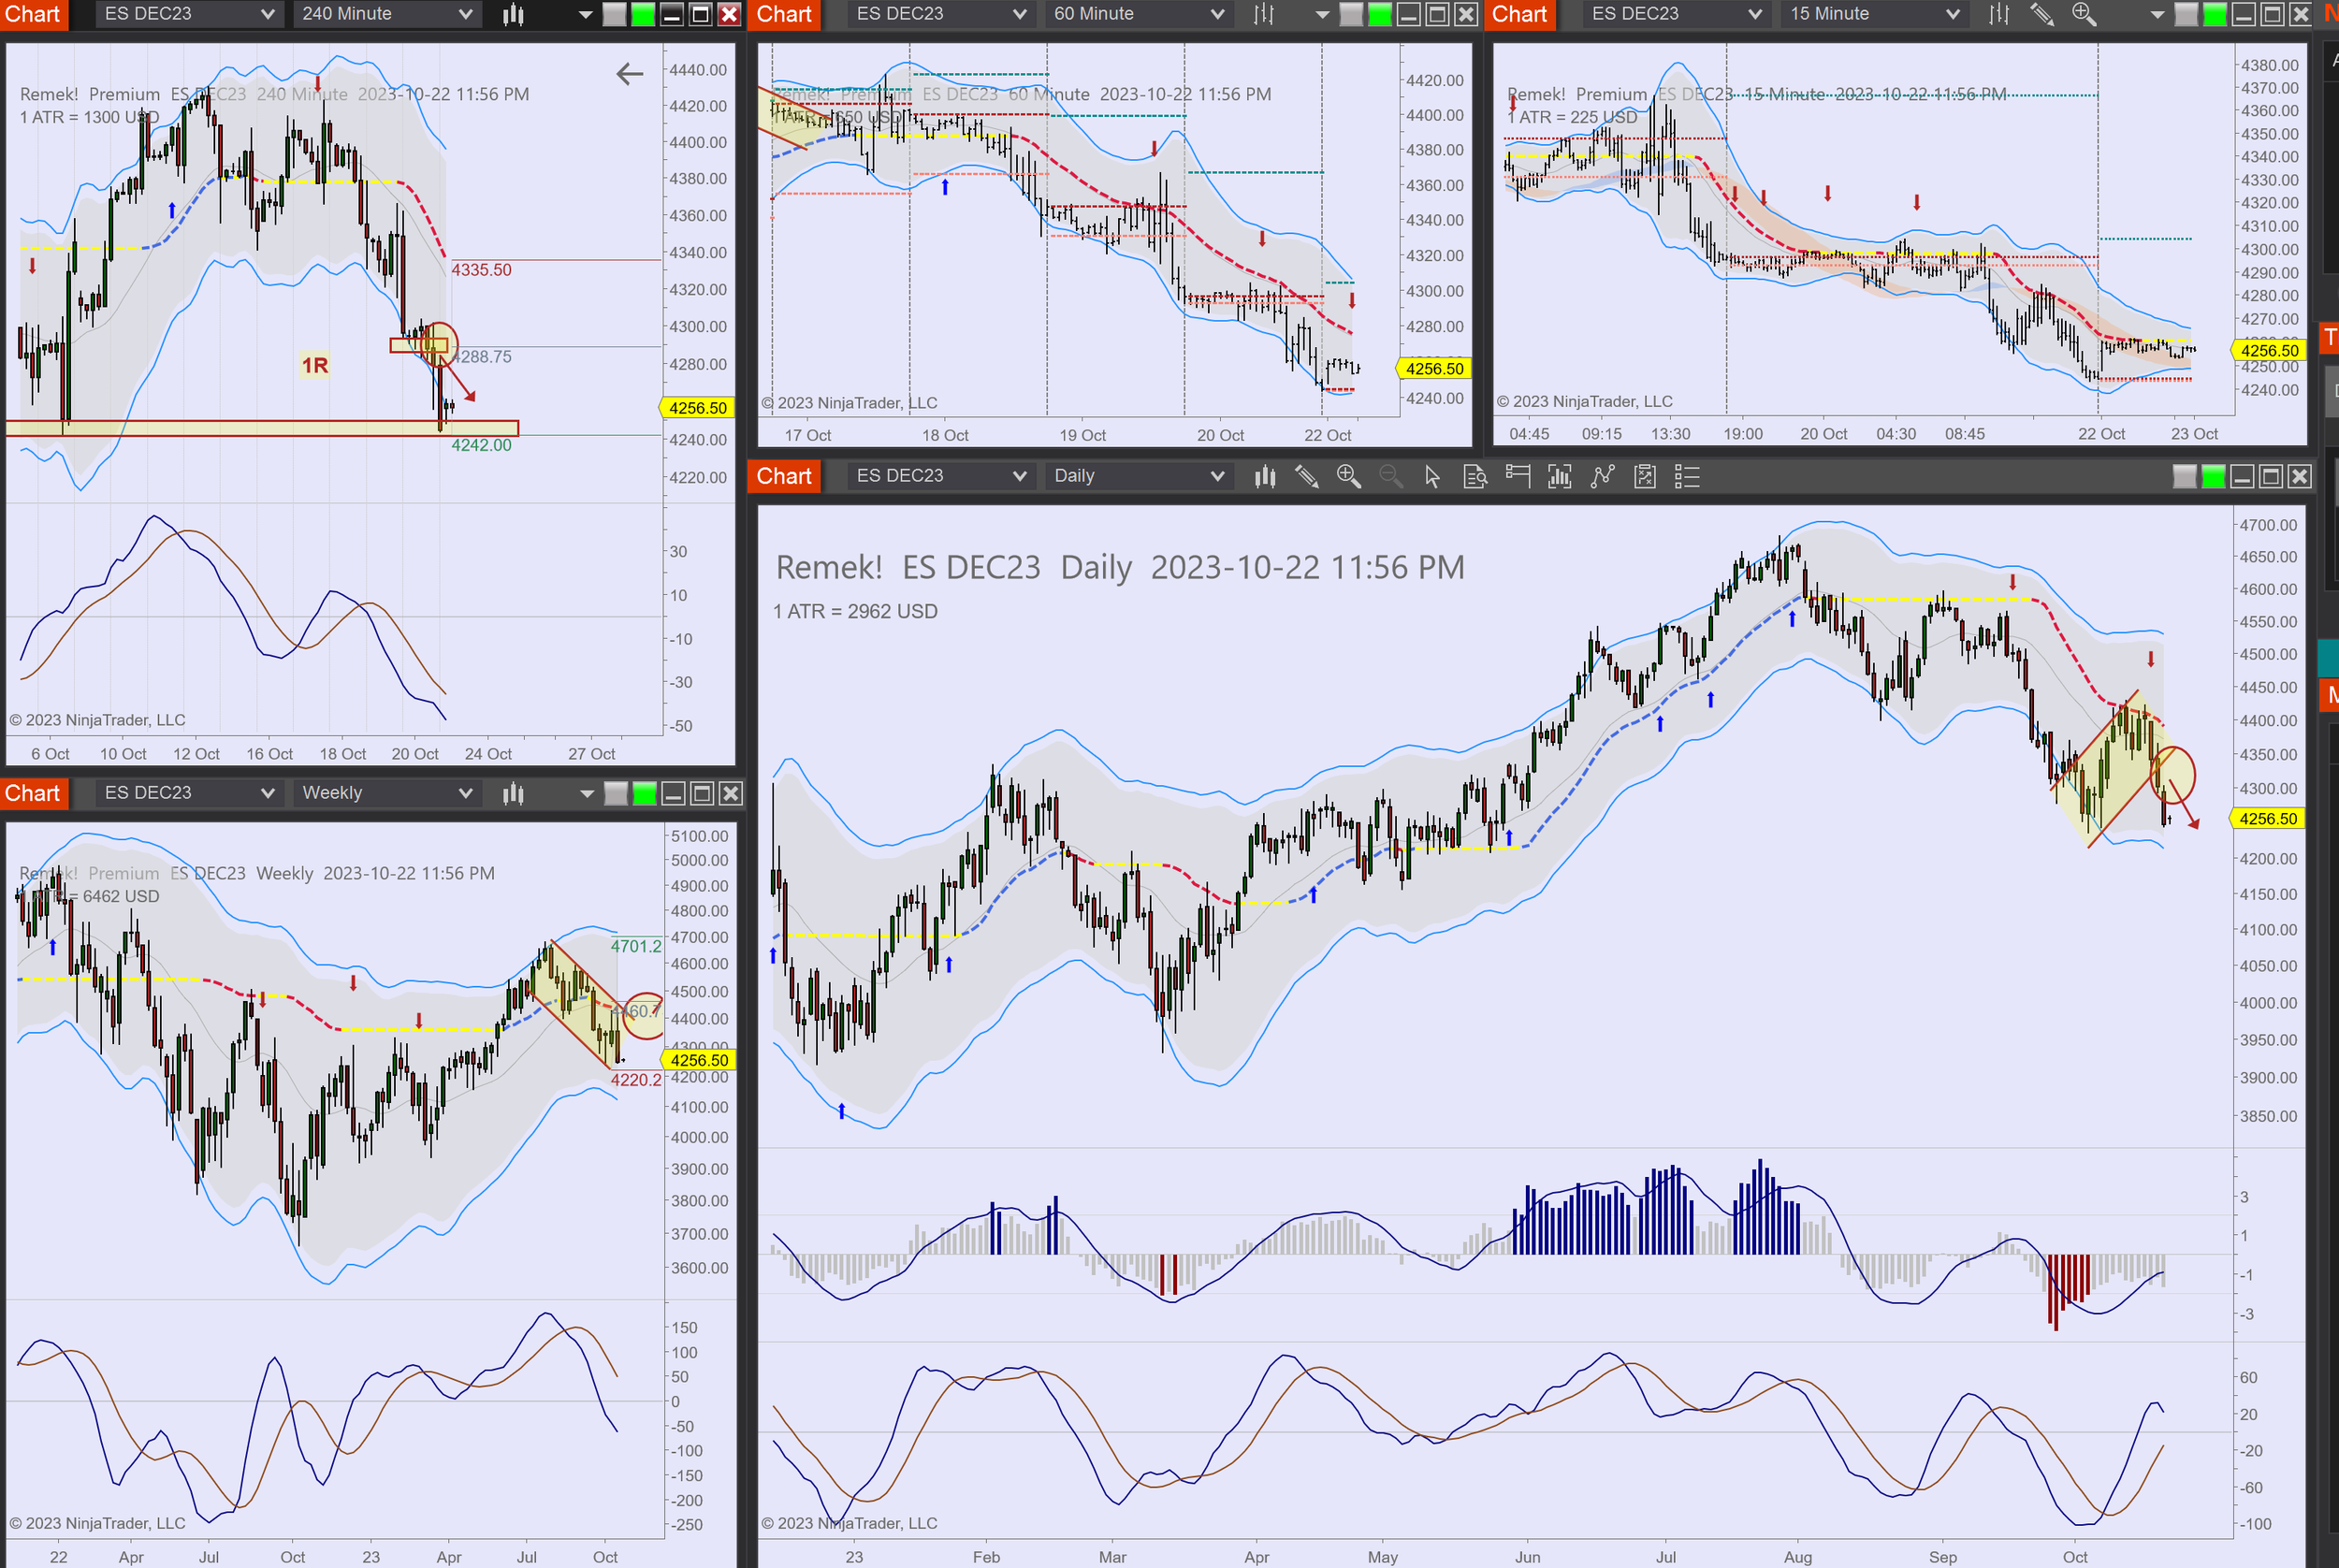Screen dimensions: 2339x1568
Task: Toggle green link button on Weekly chart
Action: (x=645, y=794)
